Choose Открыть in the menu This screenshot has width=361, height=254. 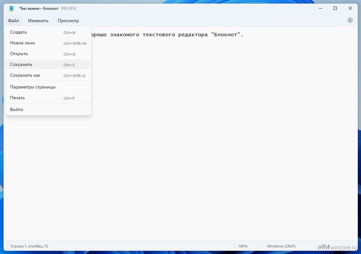click(48, 54)
